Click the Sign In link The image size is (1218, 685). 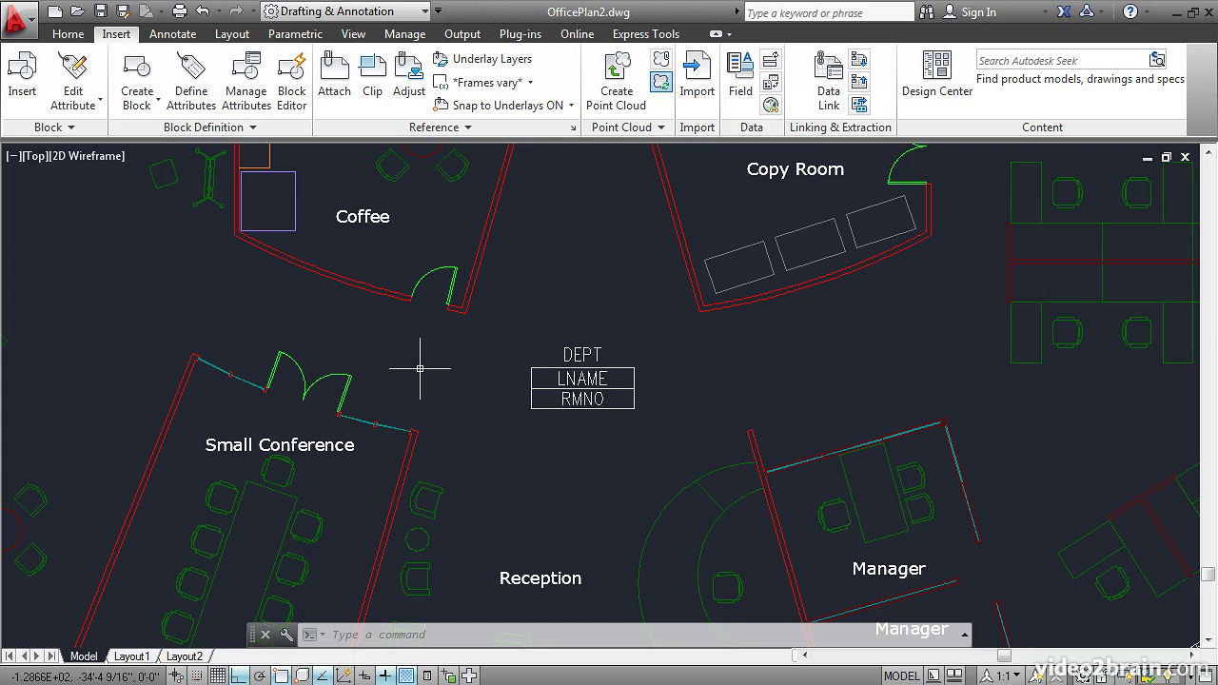pyautogui.click(x=978, y=11)
